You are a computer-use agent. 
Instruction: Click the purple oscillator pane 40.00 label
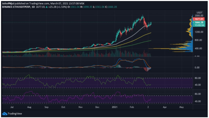[x=198, y=101]
